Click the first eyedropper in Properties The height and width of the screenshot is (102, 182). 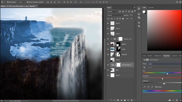[x=144, y=87]
